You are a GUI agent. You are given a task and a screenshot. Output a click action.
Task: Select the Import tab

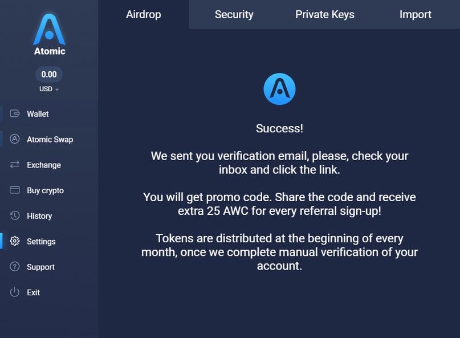click(x=416, y=15)
